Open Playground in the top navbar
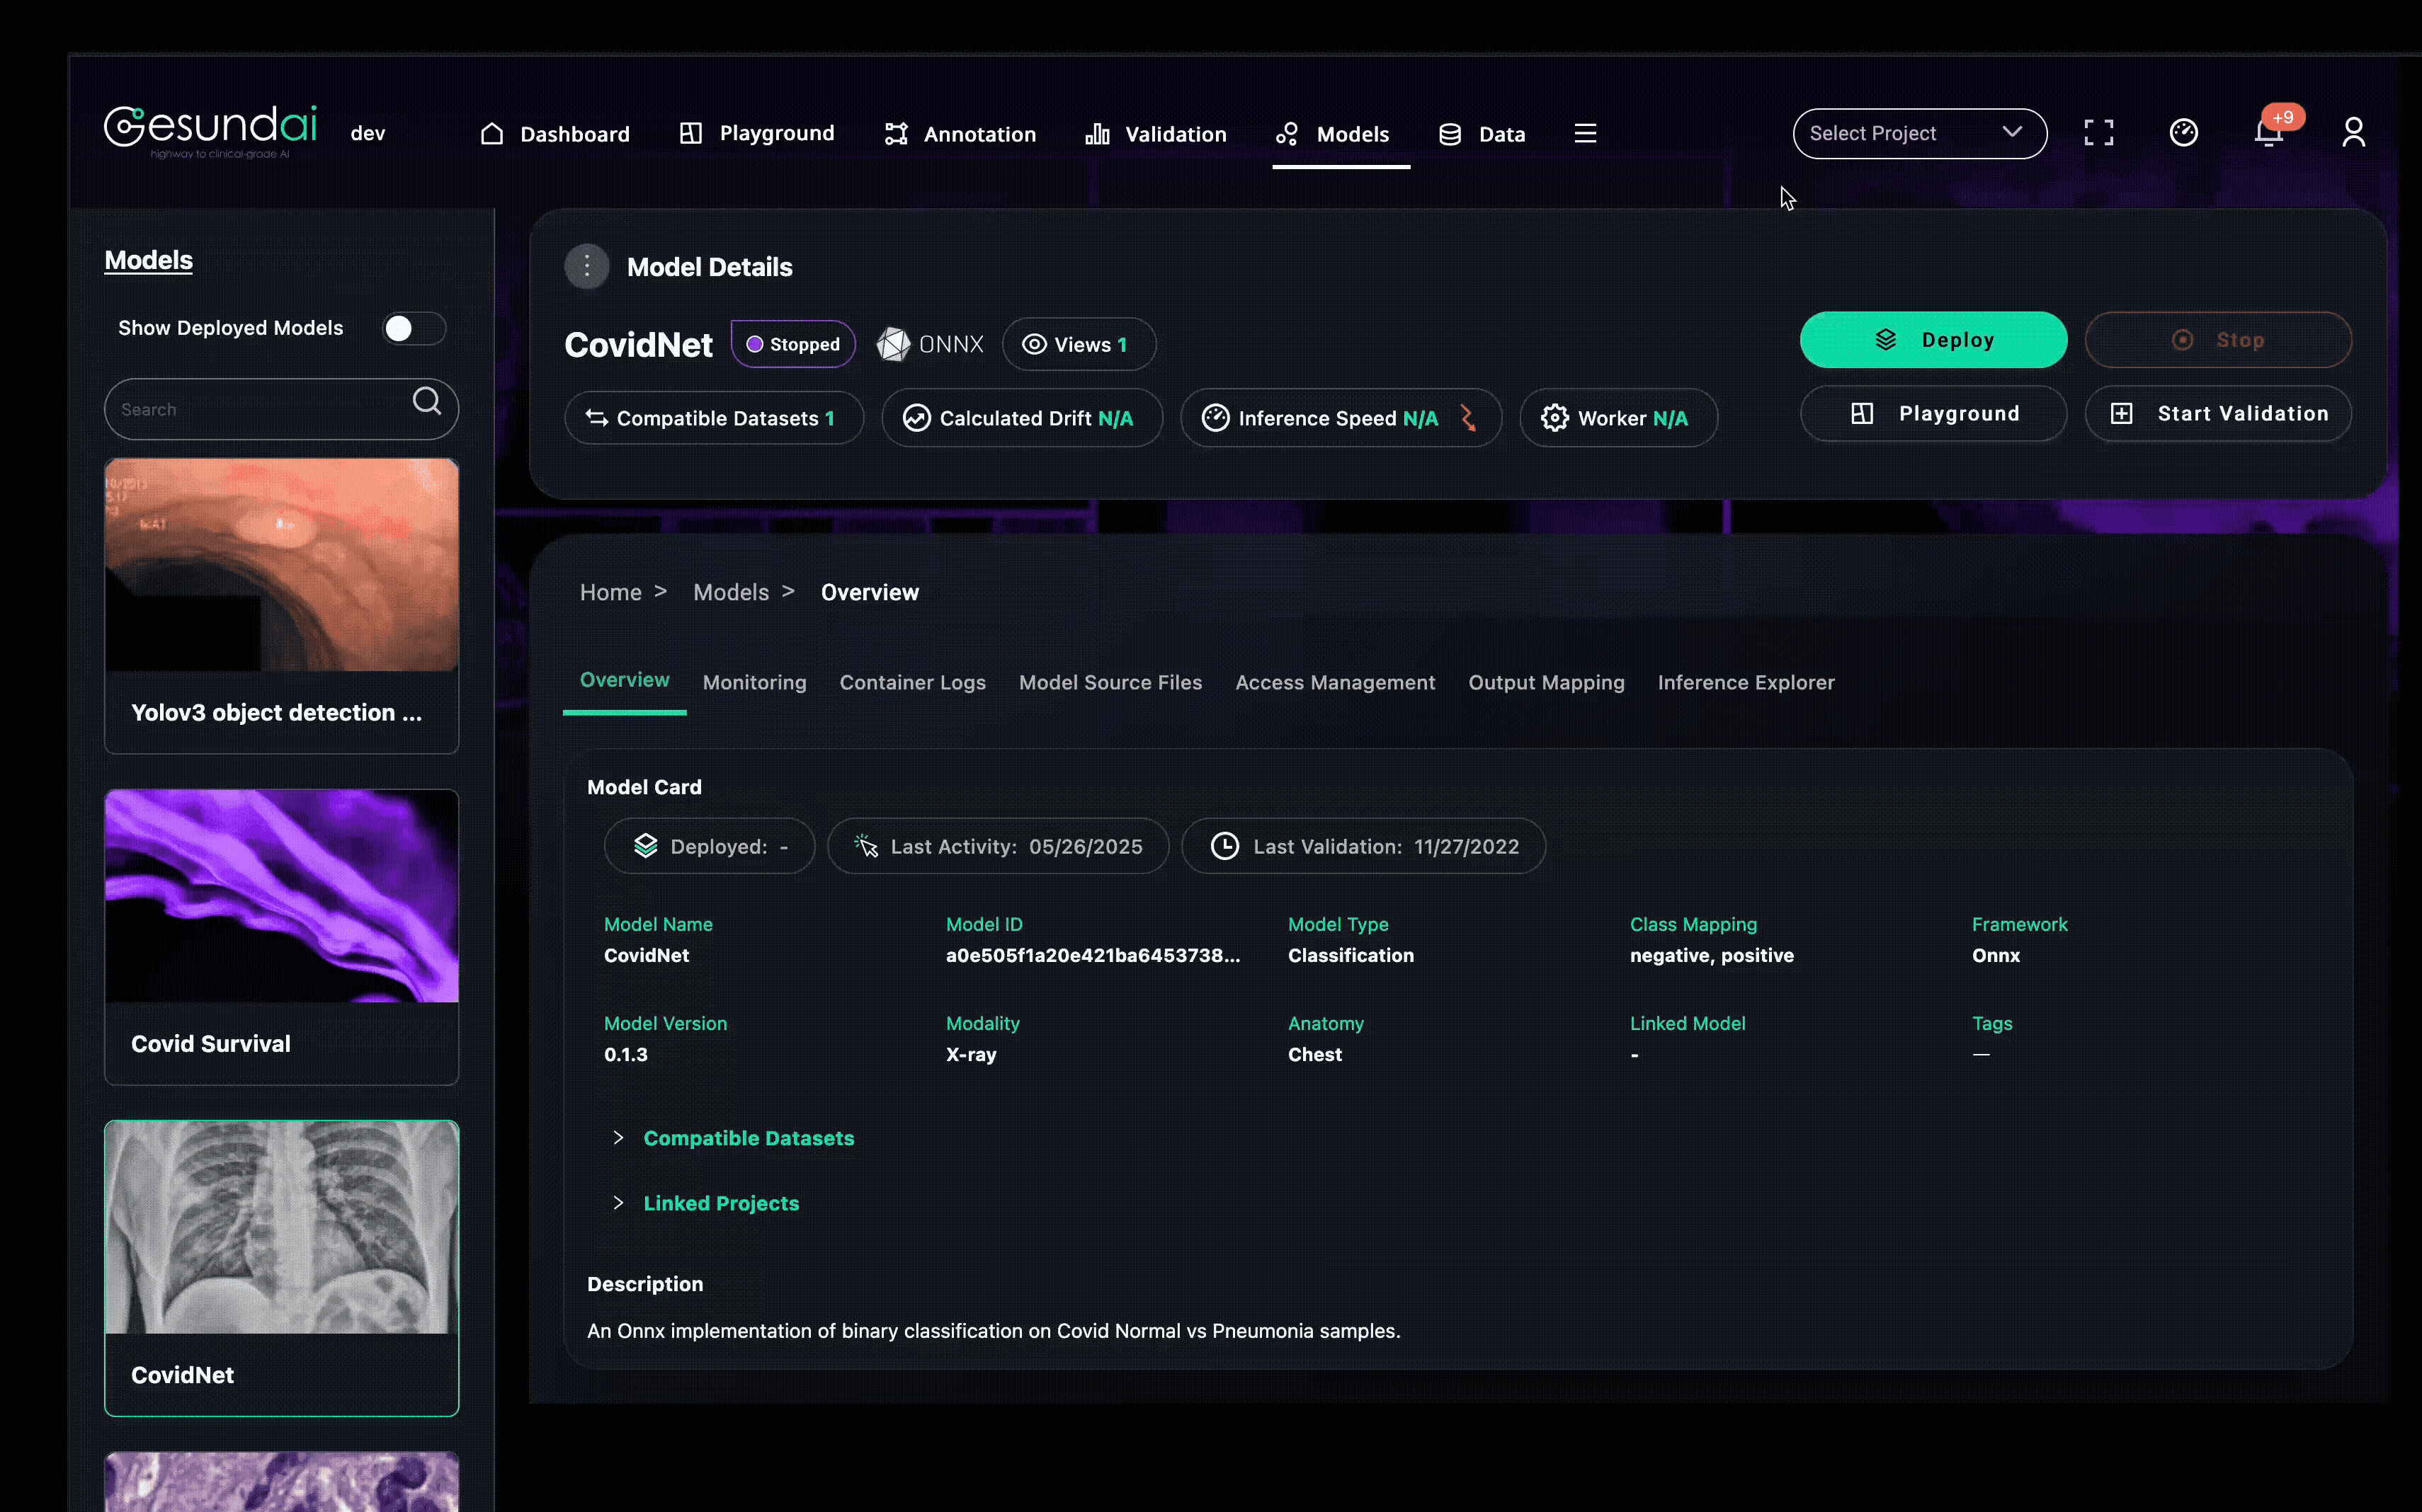This screenshot has height=1512, width=2422. tap(756, 133)
